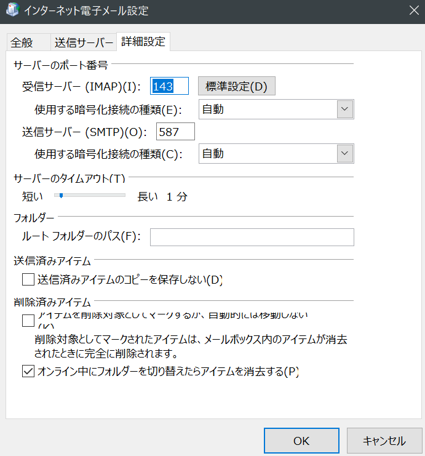Click the ルート フォルダーのパス(F): label

[x=81, y=236]
